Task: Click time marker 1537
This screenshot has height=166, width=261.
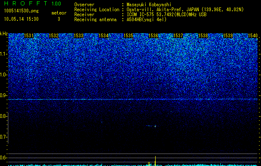Action: [178, 35]
